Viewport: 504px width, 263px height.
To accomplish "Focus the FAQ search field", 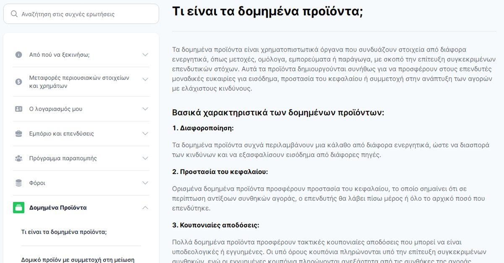I will coord(81,14).
